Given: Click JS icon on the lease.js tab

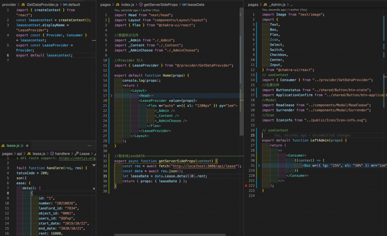Looking at the screenshot, I should 3,146.
